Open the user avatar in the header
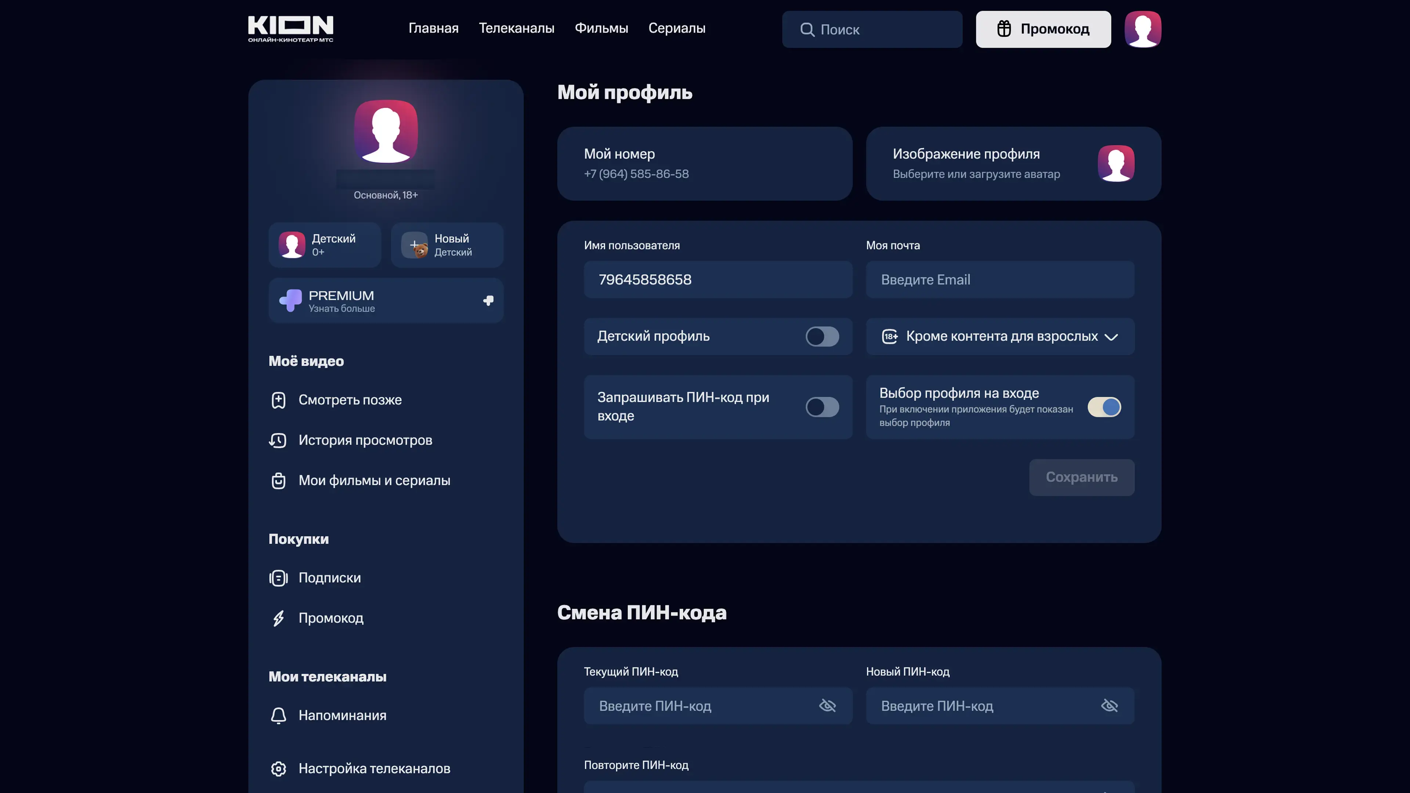1410x793 pixels. click(1142, 29)
